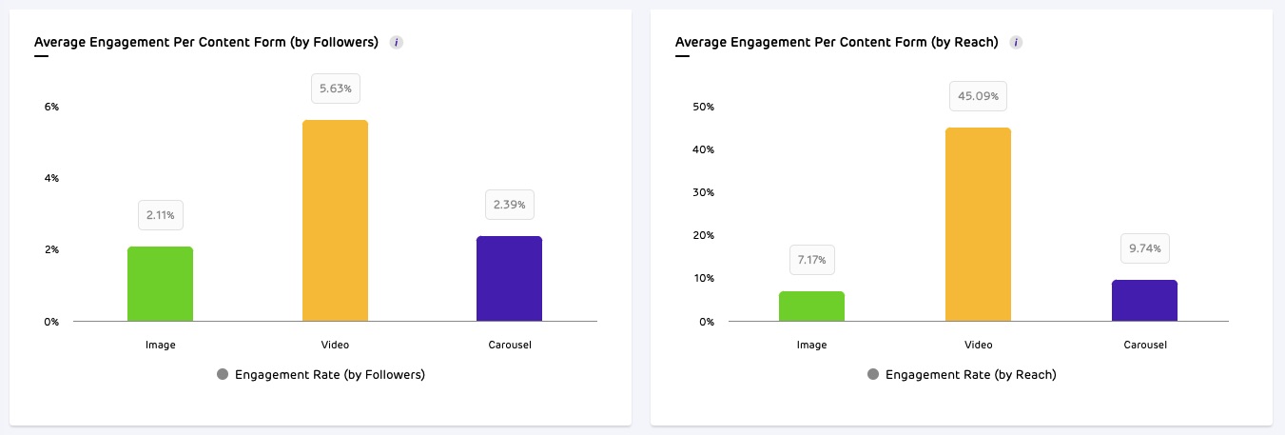The width and height of the screenshot is (1285, 435).
Task: Click the Video axis label in Followers chart
Action: 335,345
